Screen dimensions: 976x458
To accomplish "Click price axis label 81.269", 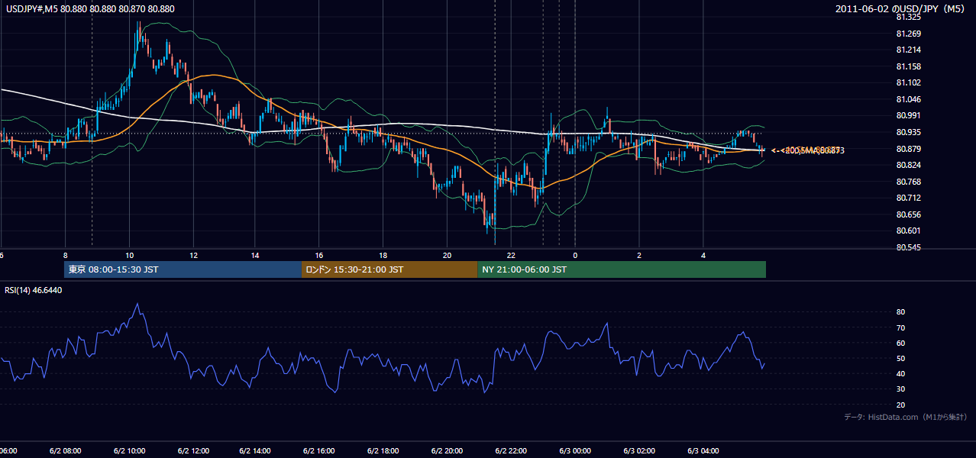I will tap(909, 34).
